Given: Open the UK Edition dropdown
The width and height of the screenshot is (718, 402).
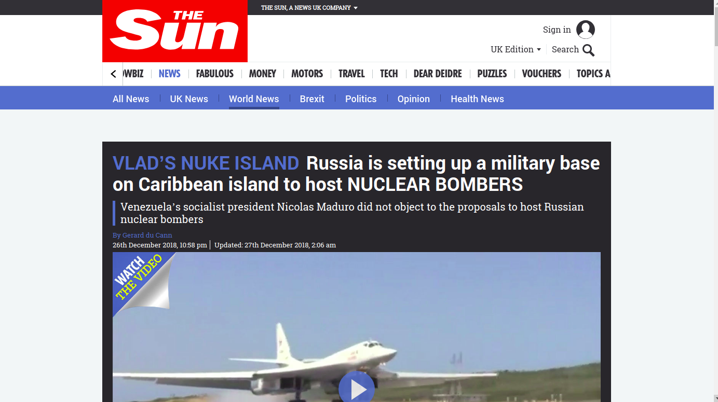Looking at the screenshot, I should point(516,49).
